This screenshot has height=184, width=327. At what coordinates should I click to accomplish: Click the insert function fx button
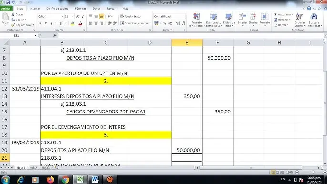[x=55, y=35]
